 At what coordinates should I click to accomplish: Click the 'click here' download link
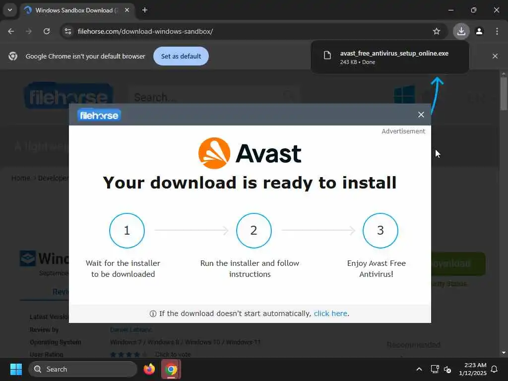click(x=330, y=314)
